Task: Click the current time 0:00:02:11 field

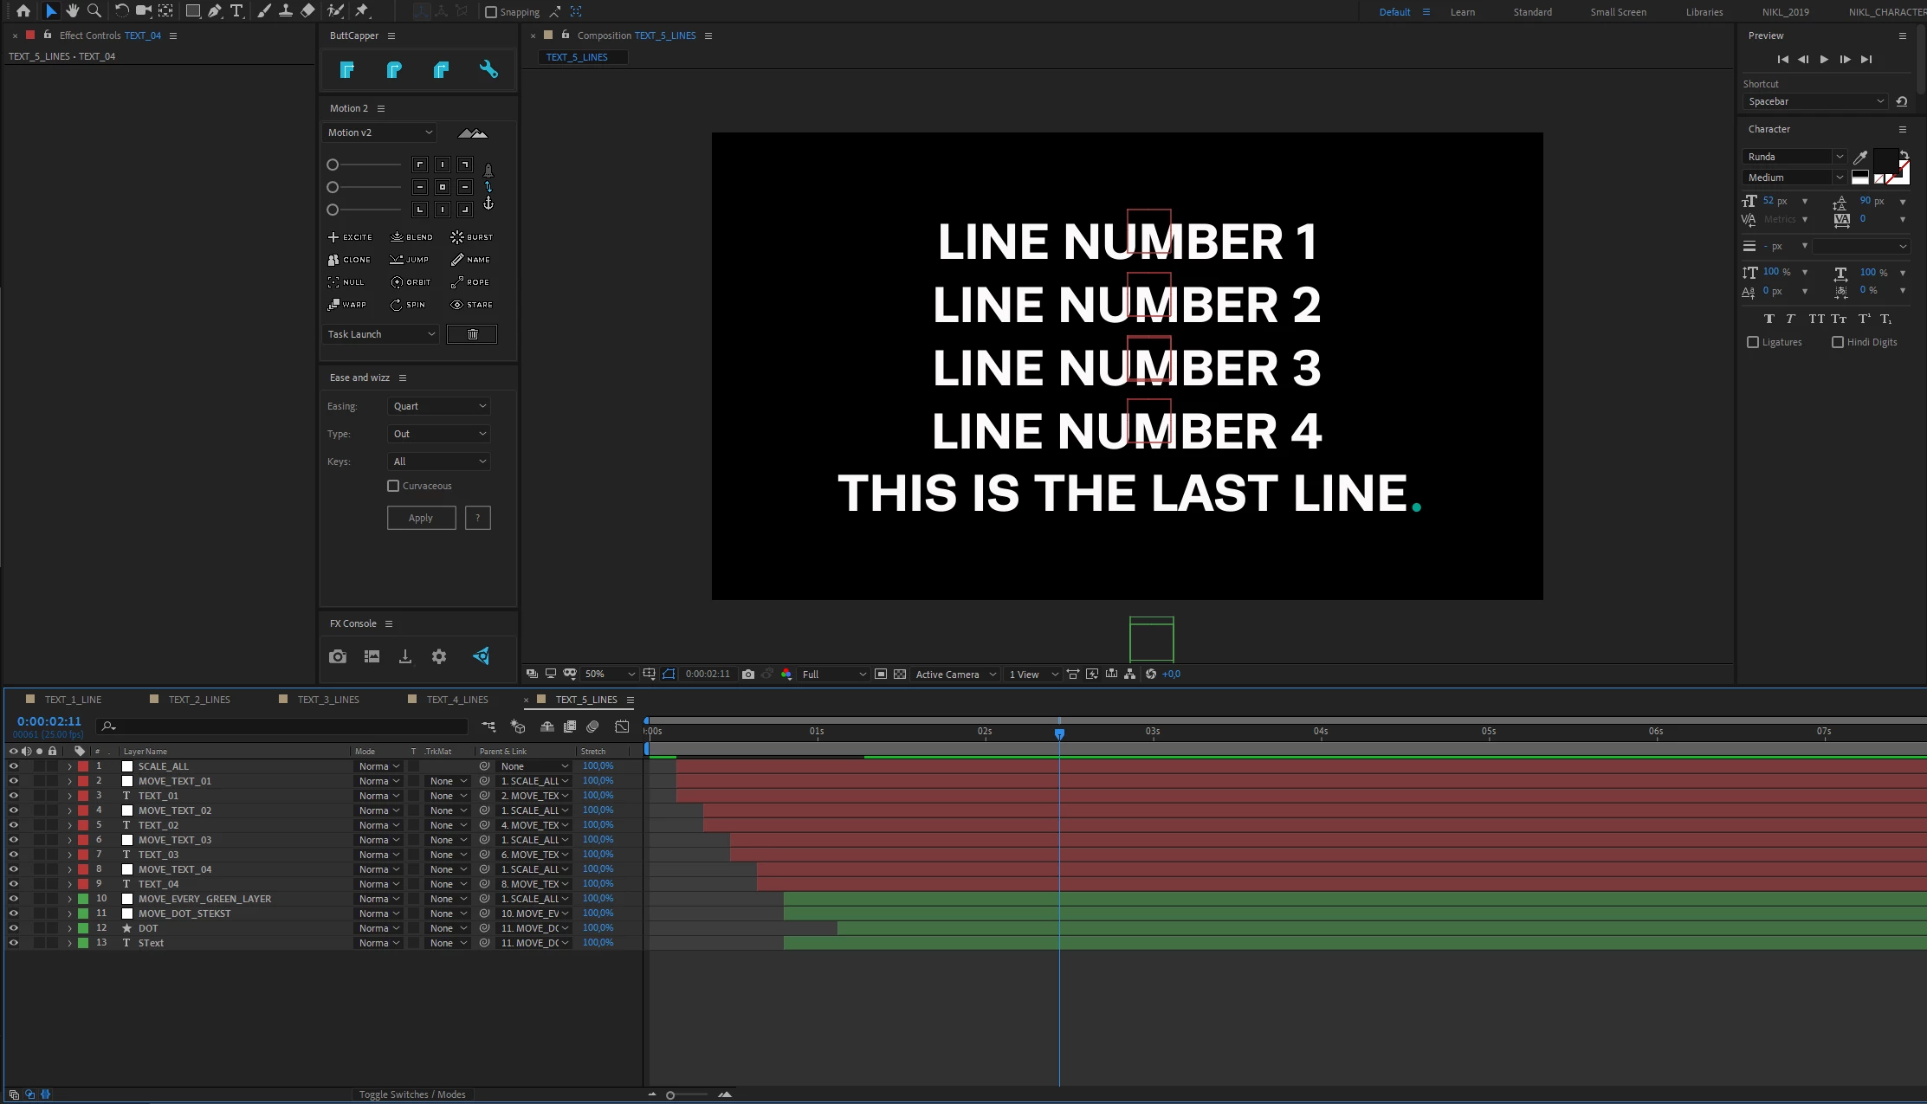Action: pos(49,721)
